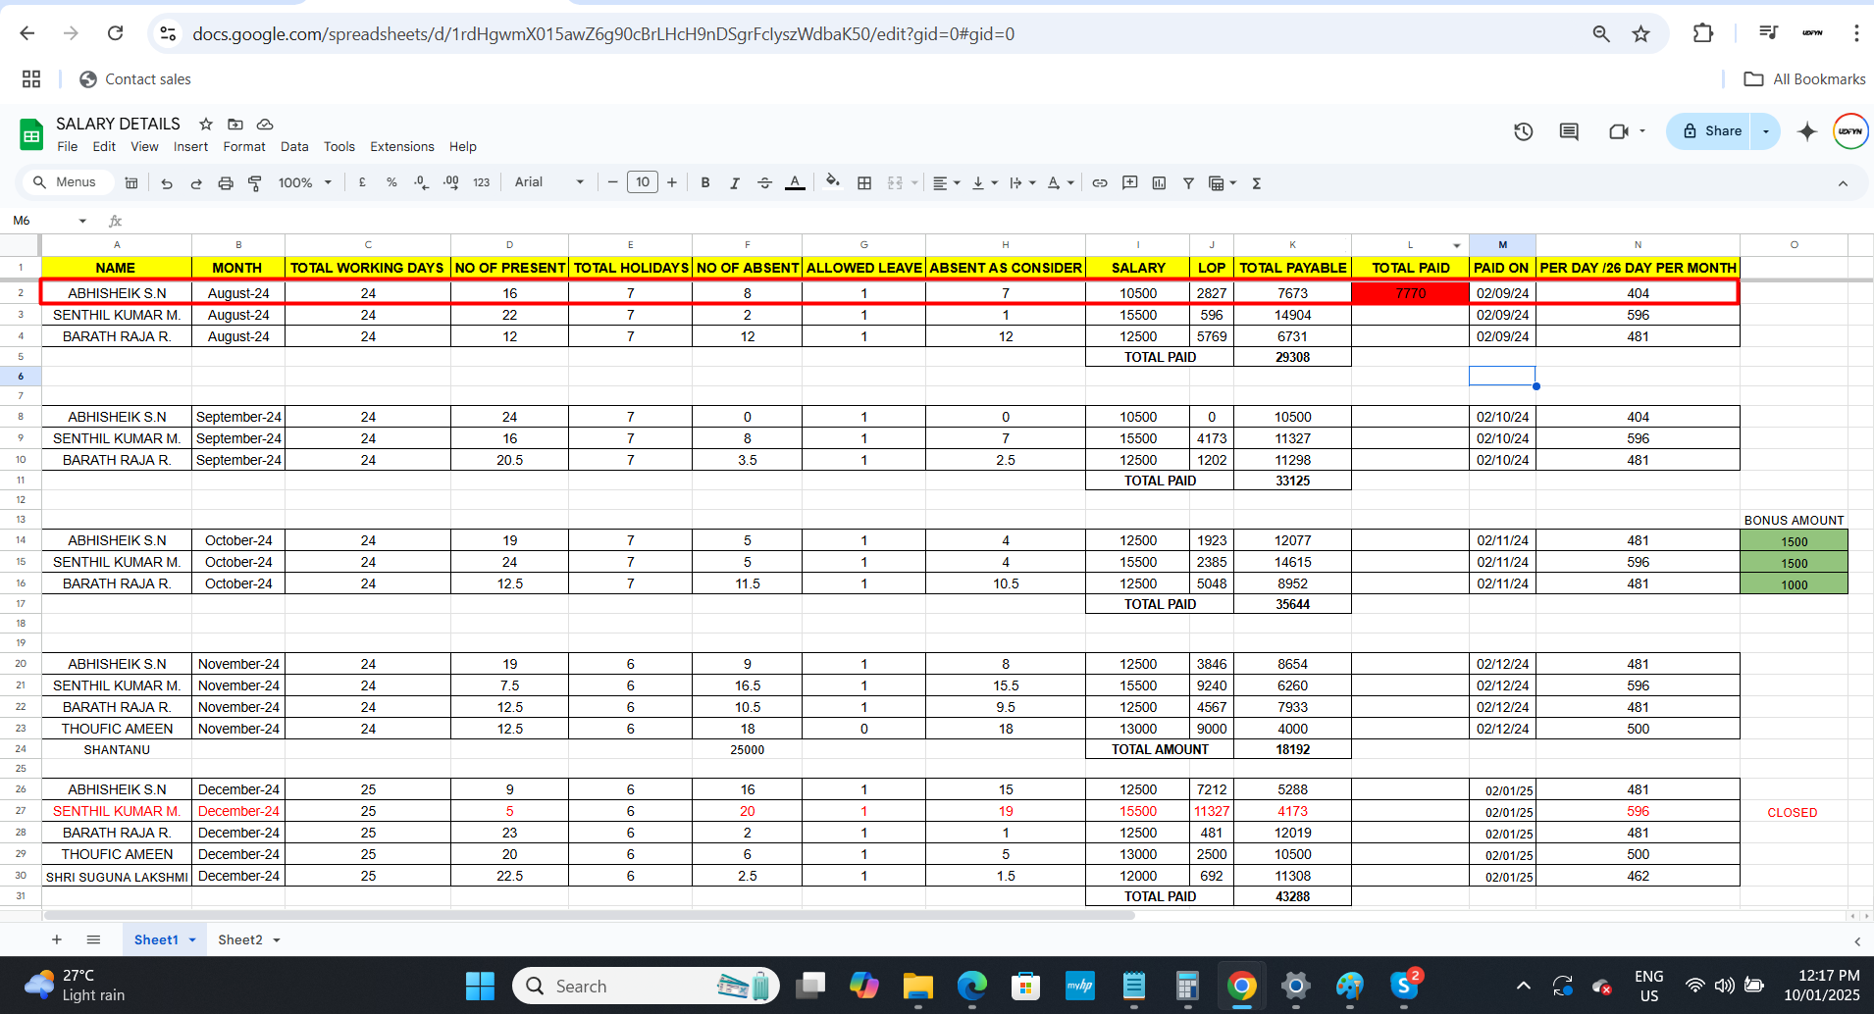Click the green 1000 bonus cell

[x=1794, y=584]
